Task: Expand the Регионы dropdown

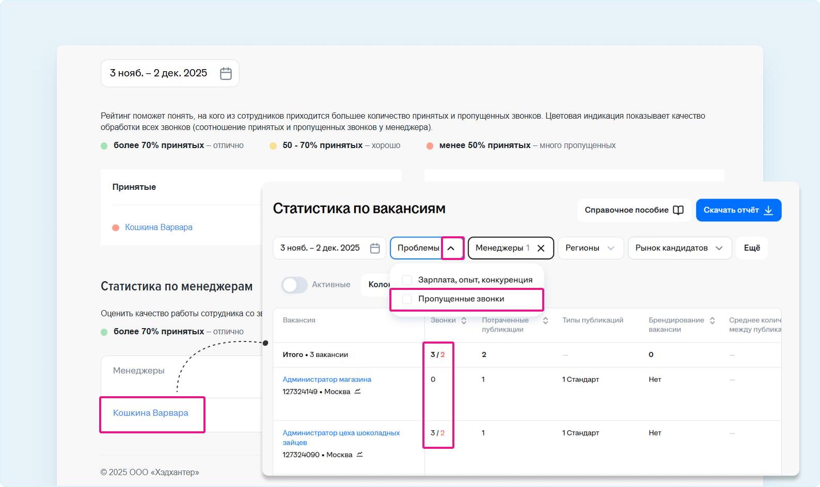Action: tap(590, 248)
